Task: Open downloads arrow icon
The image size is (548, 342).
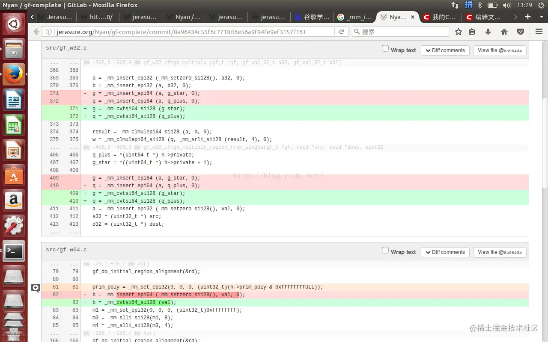Action: 488,32
